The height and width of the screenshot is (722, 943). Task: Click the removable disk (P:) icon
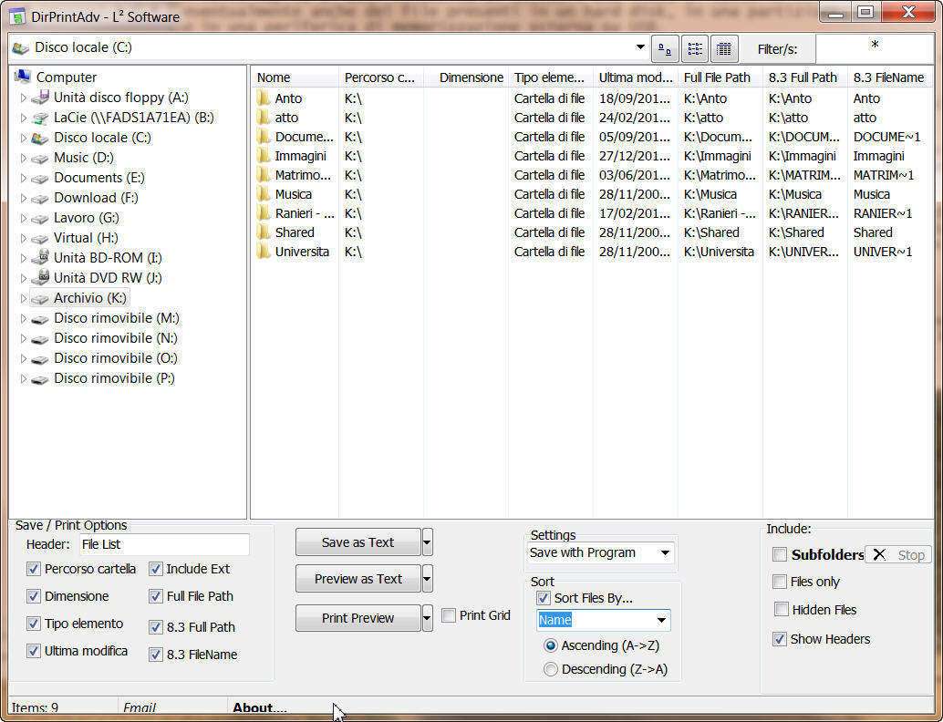pos(40,378)
